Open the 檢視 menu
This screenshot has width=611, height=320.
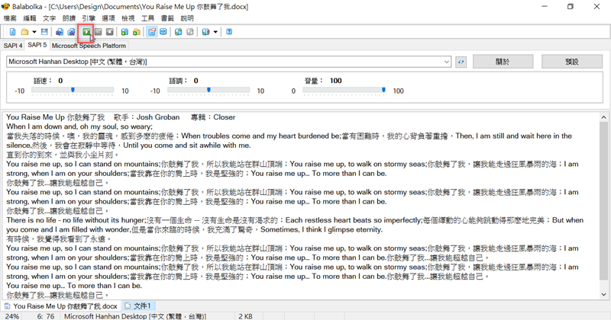[128, 18]
